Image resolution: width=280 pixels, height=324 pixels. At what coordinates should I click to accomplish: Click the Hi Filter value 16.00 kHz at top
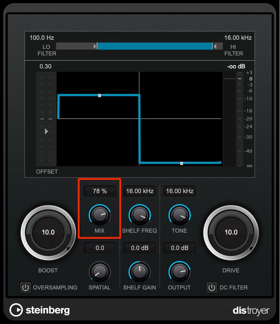(x=238, y=38)
